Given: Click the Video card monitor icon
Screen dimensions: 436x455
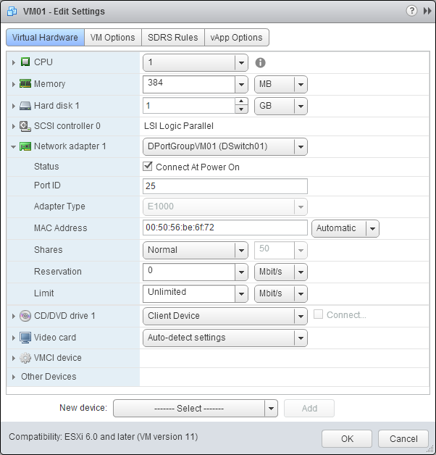Looking at the screenshot, I should [x=25, y=338].
